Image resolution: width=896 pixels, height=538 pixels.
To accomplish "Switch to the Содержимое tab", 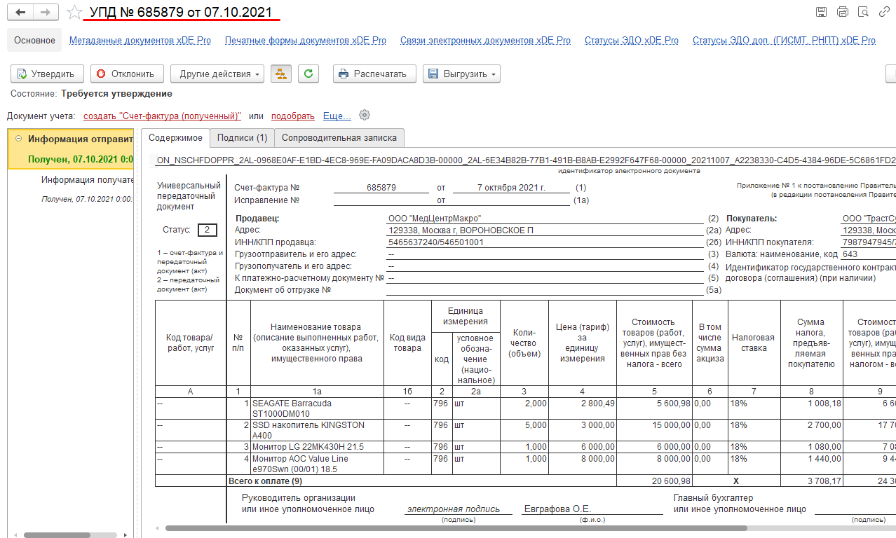I will click(x=175, y=138).
